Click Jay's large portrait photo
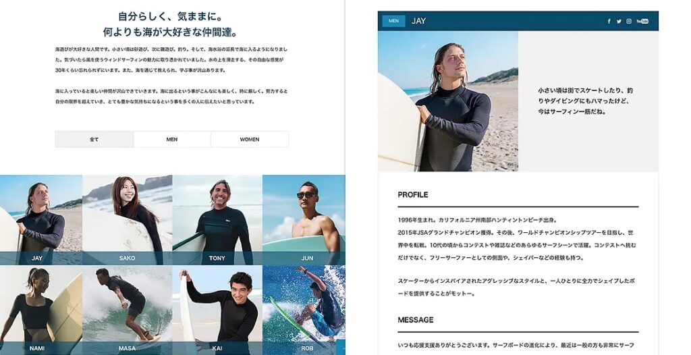691x355 pixels. tap(448, 101)
